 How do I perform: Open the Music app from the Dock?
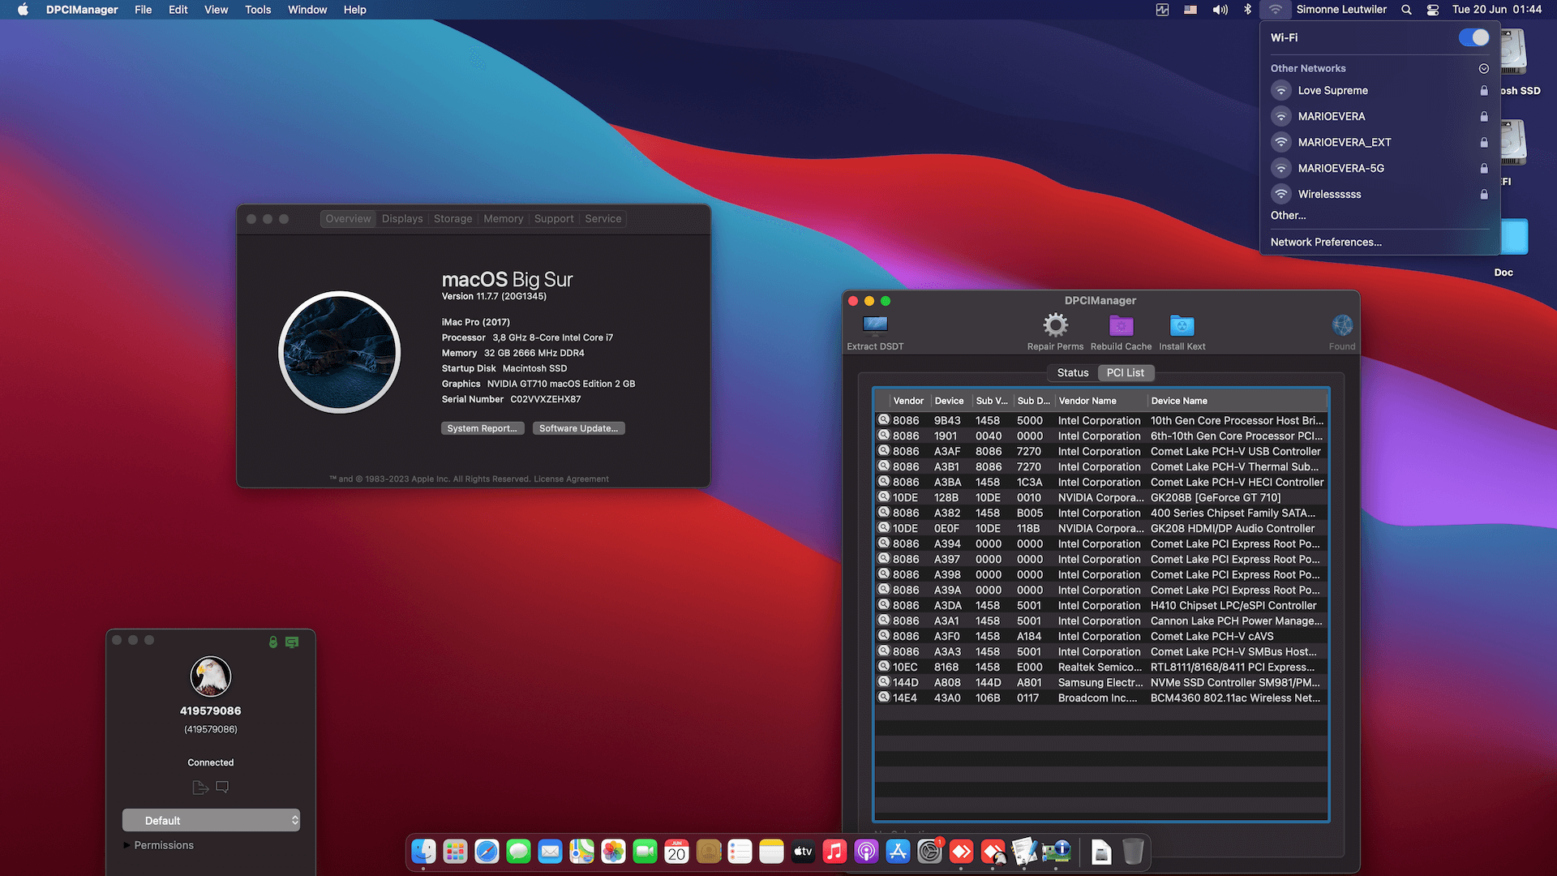pos(834,851)
